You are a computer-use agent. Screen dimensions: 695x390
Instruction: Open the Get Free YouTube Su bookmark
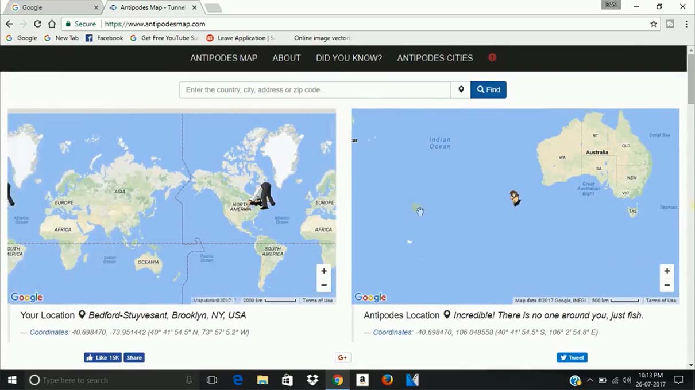[x=164, y=38]
